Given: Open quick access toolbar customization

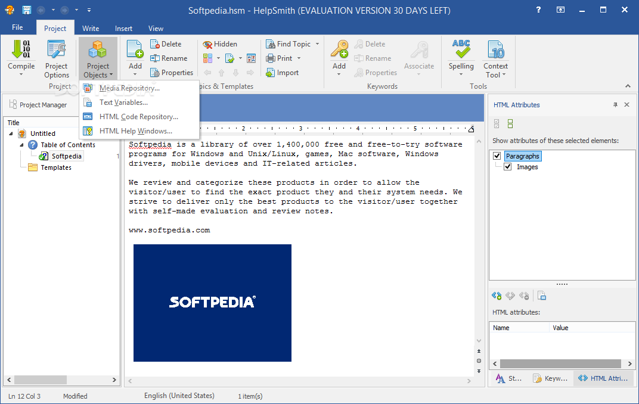Looking at the screenshot, I should [89, 10].
